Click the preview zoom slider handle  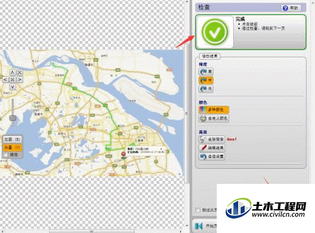point(13,118)
